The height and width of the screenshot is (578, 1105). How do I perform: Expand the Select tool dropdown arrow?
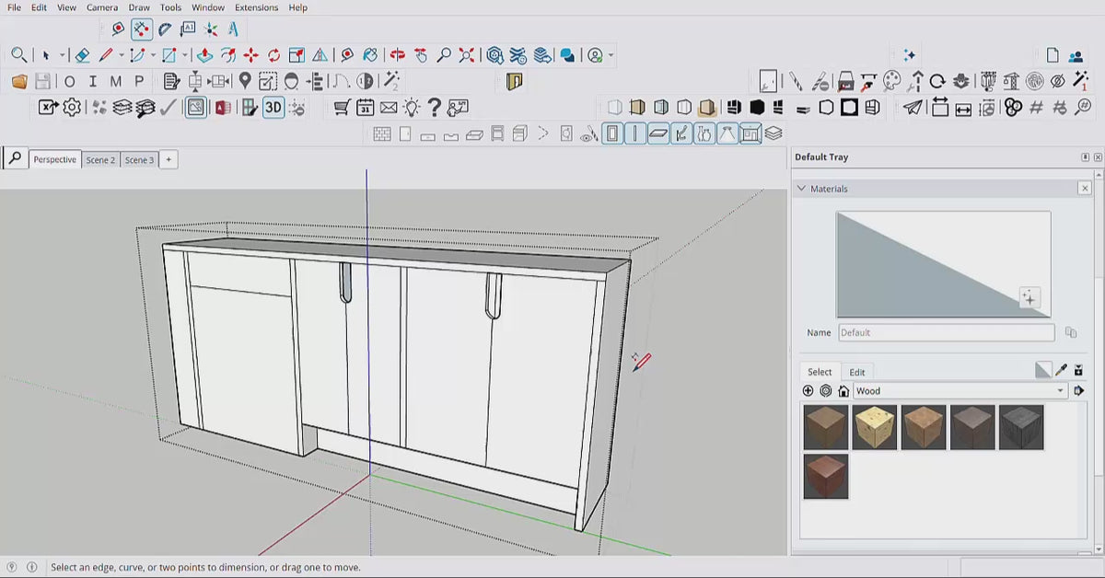pos(63,55)
